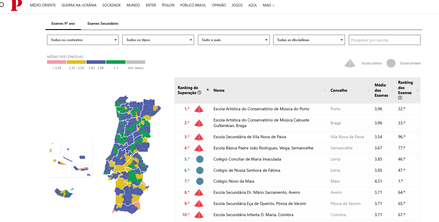Select the Exames 9º ano tab
Viewport: 439px width, 222px height.
63,24
